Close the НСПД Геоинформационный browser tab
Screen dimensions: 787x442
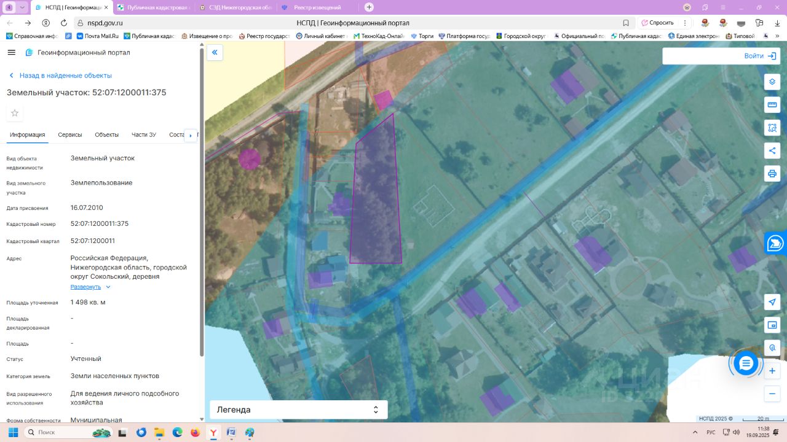pyautogui.click(x=106, y=7)
